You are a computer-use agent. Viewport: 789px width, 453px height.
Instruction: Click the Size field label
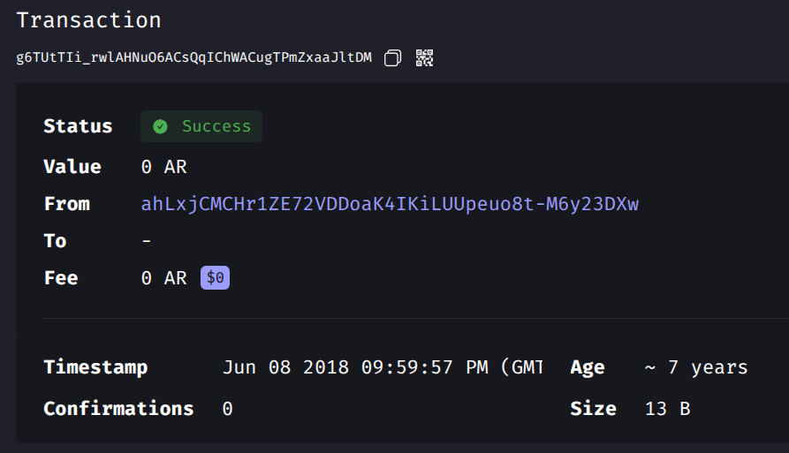593,408
